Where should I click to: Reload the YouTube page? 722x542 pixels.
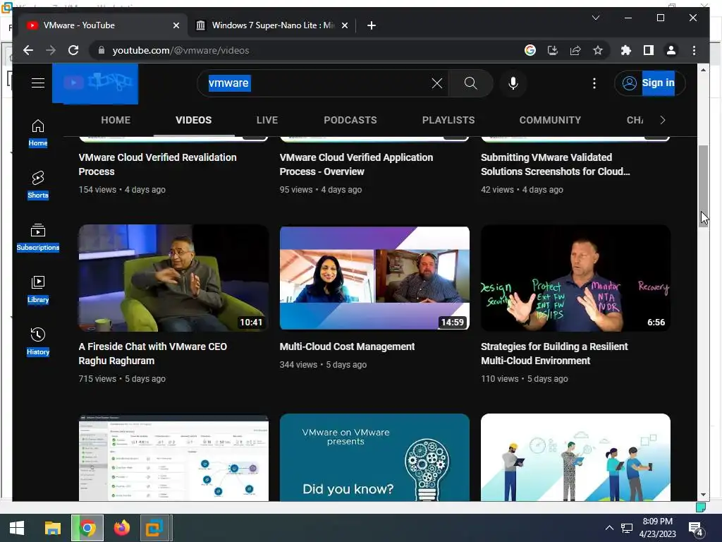(73, 50)
